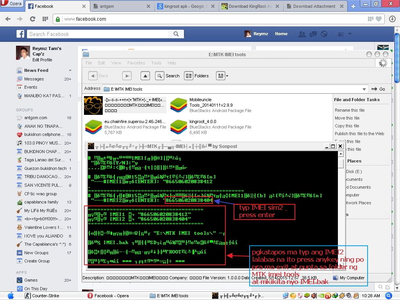This screenshot has height=300, width=400.
Task: Select eu.chainfire.supersu APK file icon
Action: (x=93, y=127)
